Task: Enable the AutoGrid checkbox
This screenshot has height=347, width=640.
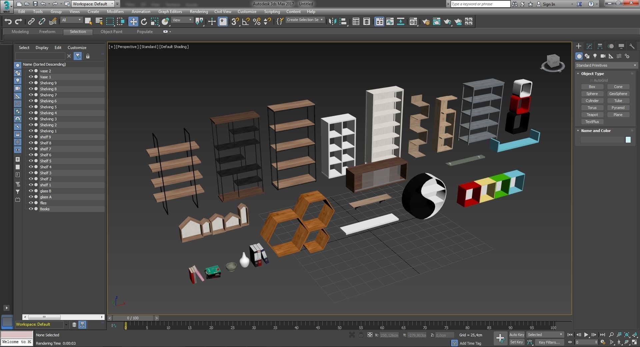Action: click(x=591, y=80)
